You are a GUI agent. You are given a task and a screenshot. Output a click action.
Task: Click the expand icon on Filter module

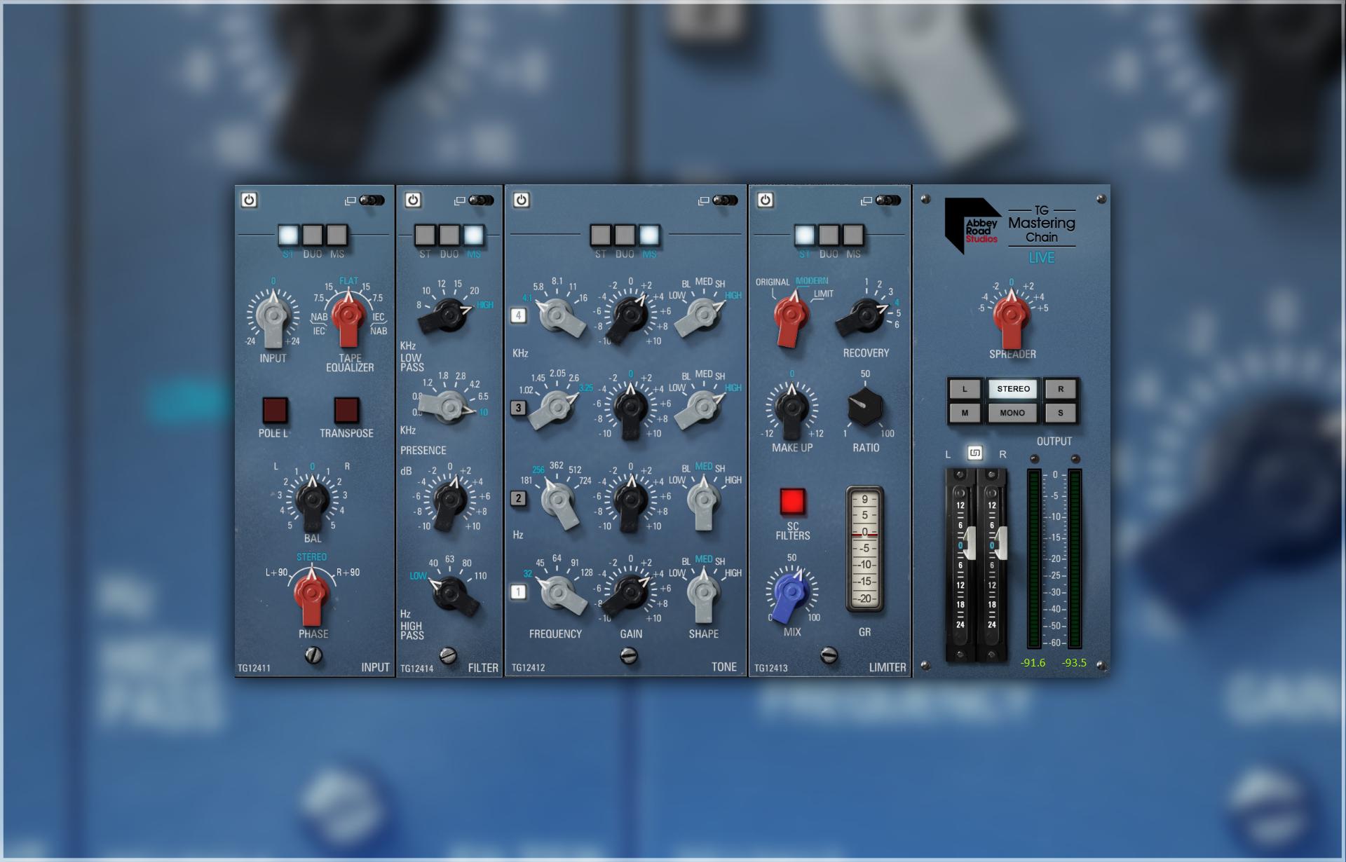coord(459,201)
